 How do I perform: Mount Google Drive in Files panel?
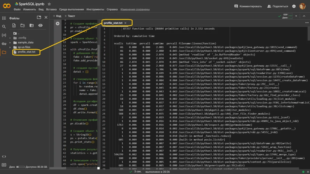(31, 25)
